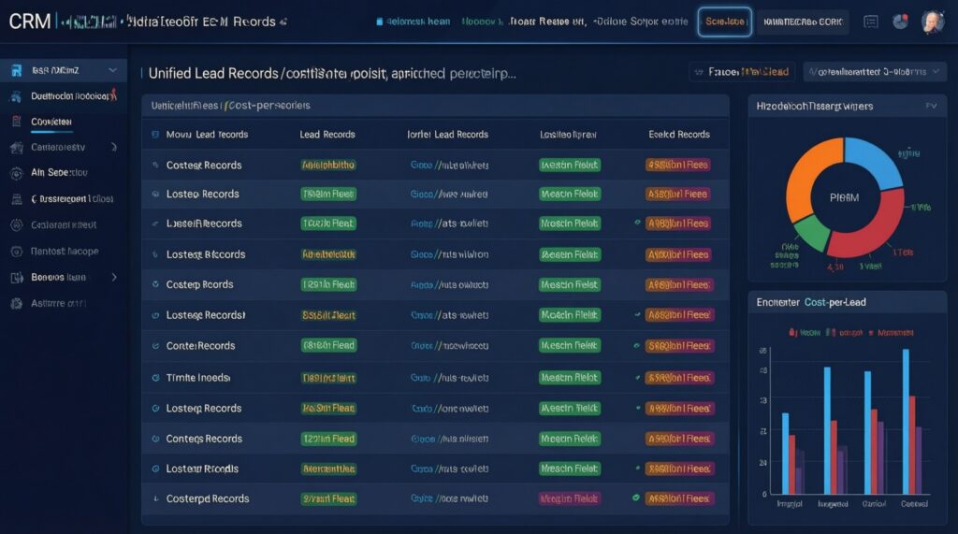Expand the first sidebar item's dropdown chevron
The width and height of the screenshot is (958, 534).
pyautogui.click(x=113, y=69)
